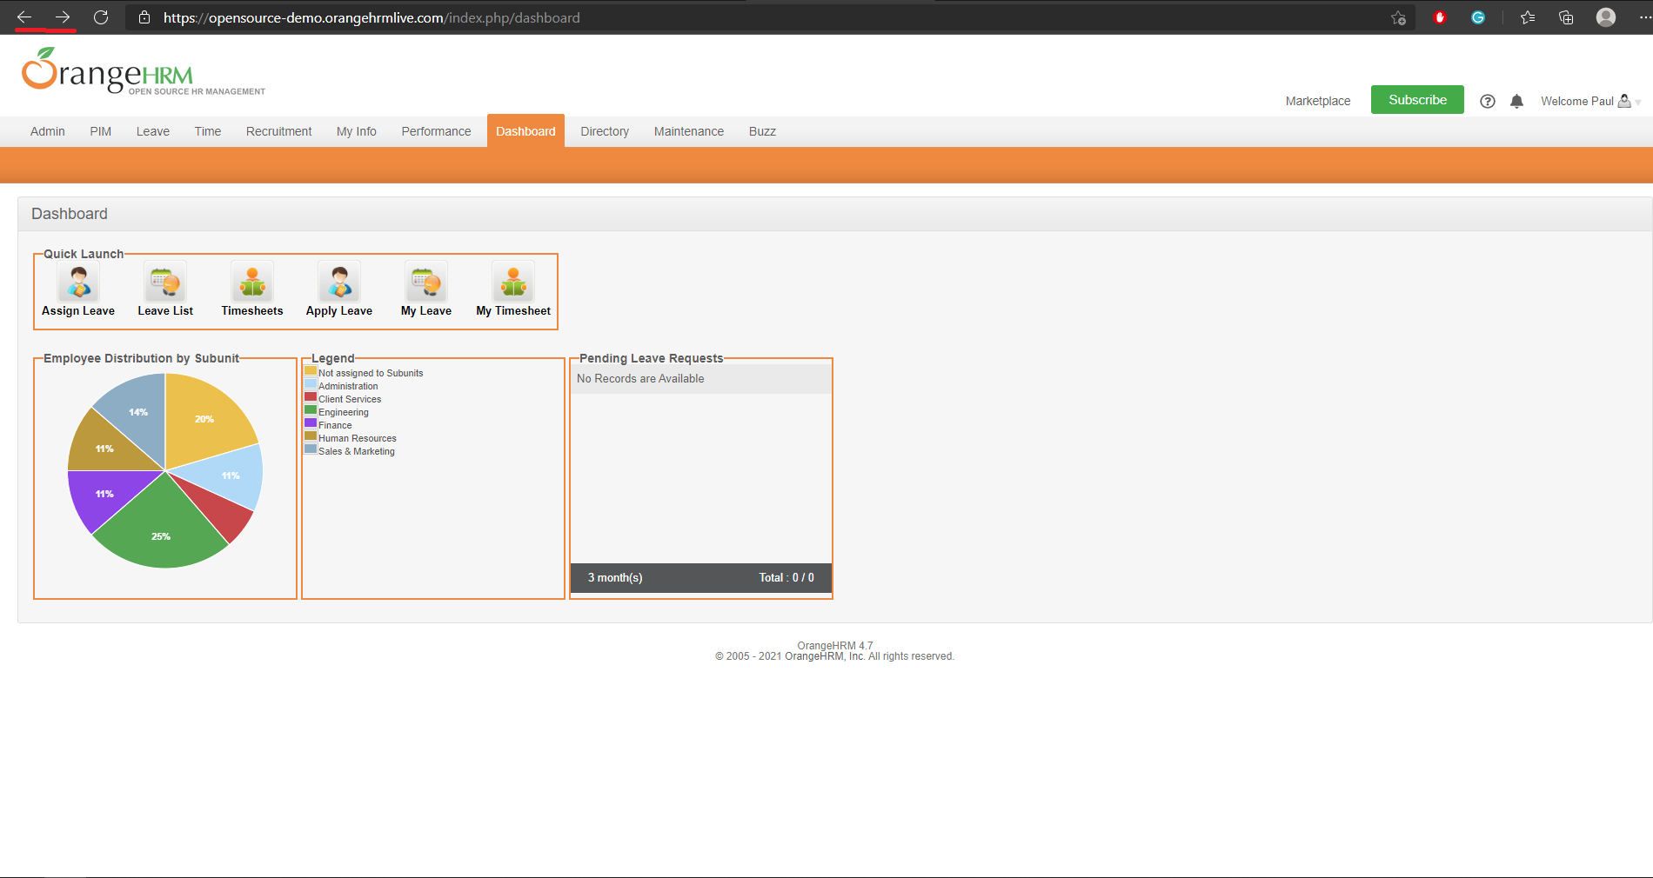Viewport: 1653px width, 878px height.
Task: Click the green Subscribe button
Action: click(x=1417, y=100)
